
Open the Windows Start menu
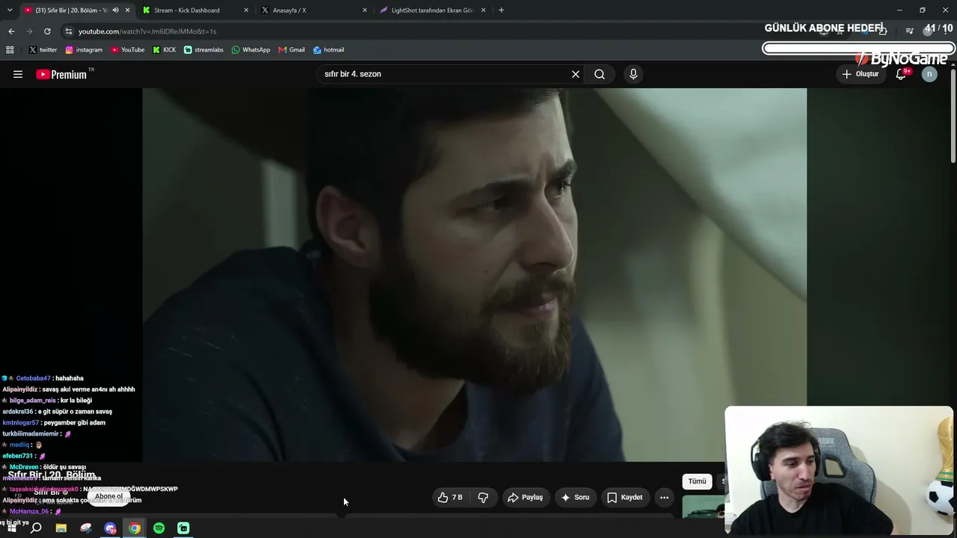tap(11, 528)
